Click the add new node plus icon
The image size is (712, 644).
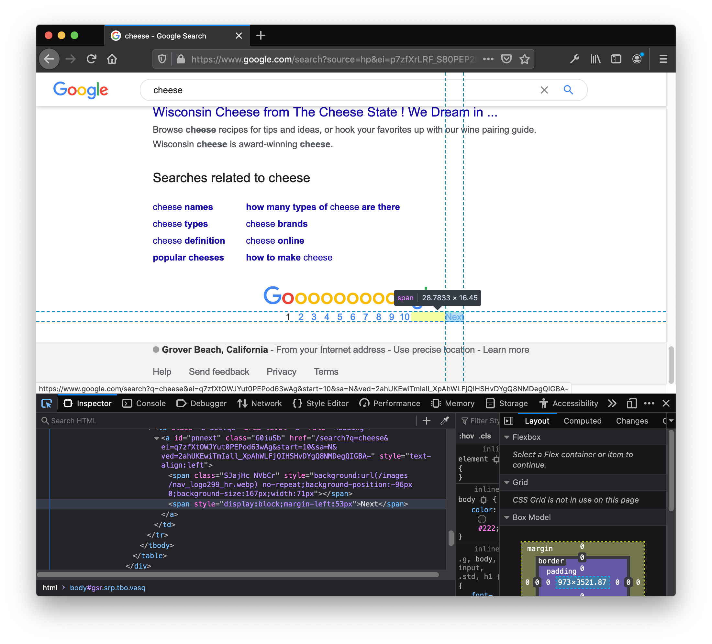pyautogui.click(x=426, y=420)
